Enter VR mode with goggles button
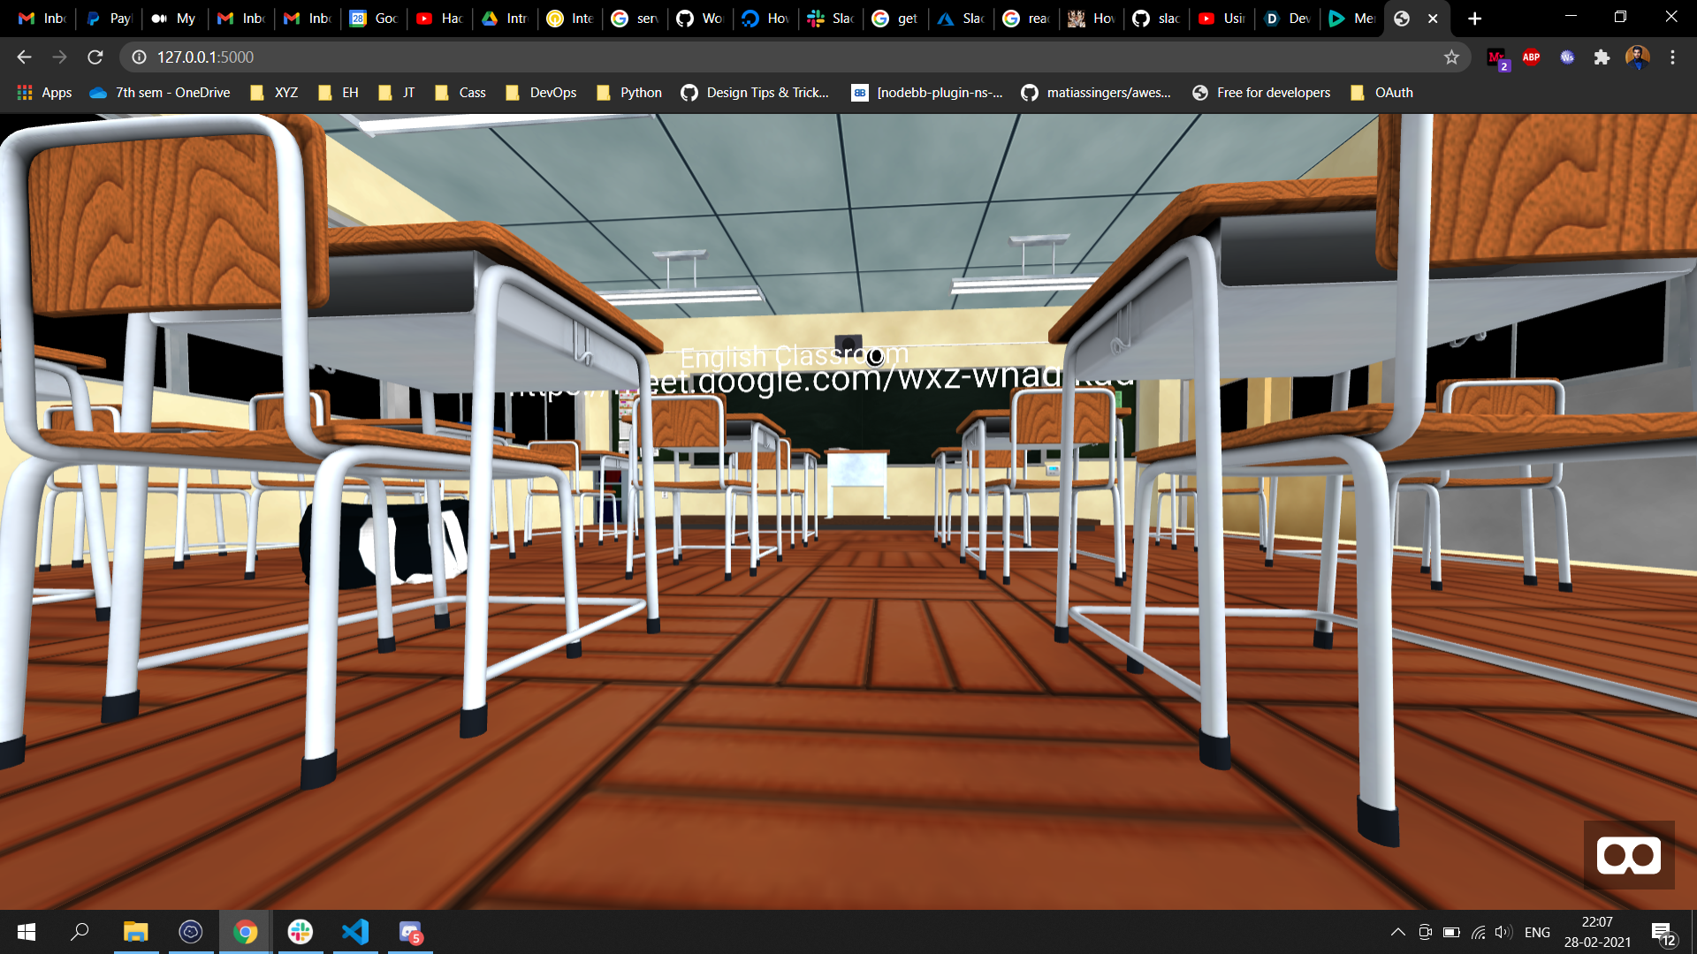 [x=1628, y=855]
